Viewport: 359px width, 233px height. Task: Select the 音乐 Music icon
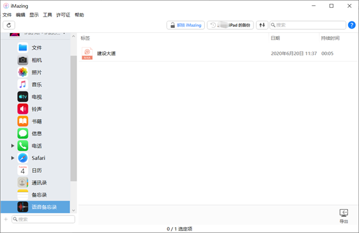click(23, 84)
